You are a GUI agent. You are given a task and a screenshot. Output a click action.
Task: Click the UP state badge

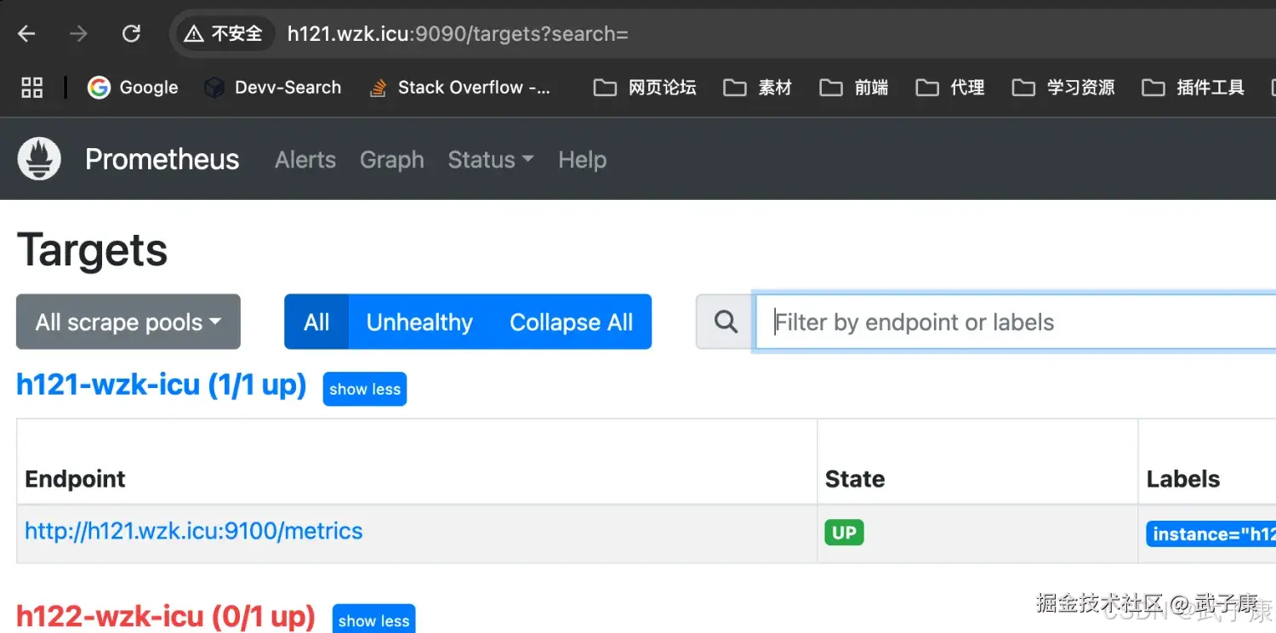(x=844, y=532)
